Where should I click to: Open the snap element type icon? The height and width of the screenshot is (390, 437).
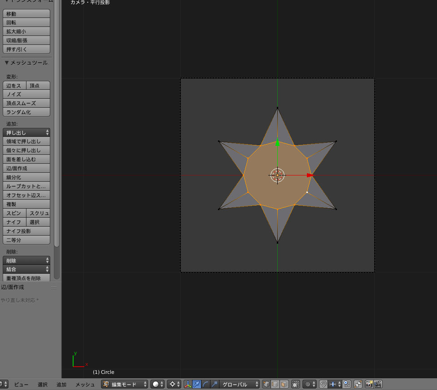tap(334, 384)
